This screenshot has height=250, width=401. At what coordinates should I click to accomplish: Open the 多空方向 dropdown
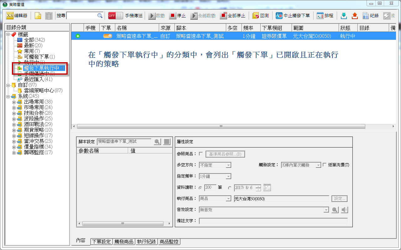[x=228, y=165]
